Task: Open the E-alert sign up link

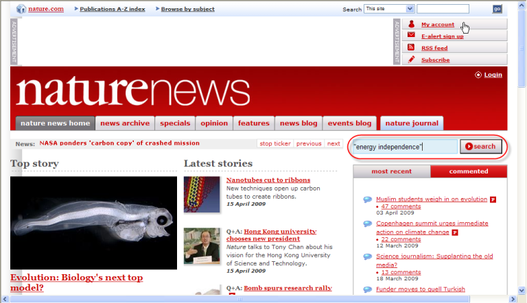Action: coord(443,36)
